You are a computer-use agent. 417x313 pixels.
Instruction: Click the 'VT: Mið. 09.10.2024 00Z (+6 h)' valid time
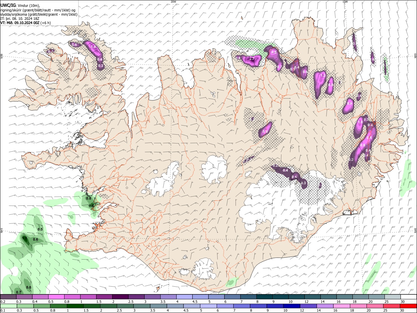25,23
